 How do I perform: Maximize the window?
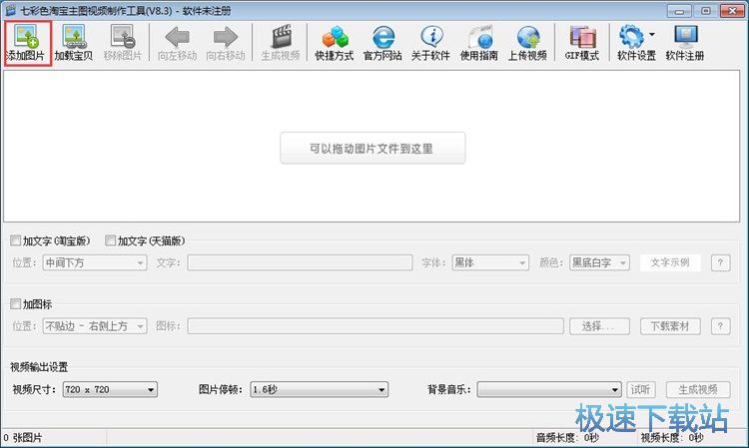tap(705, 11)
